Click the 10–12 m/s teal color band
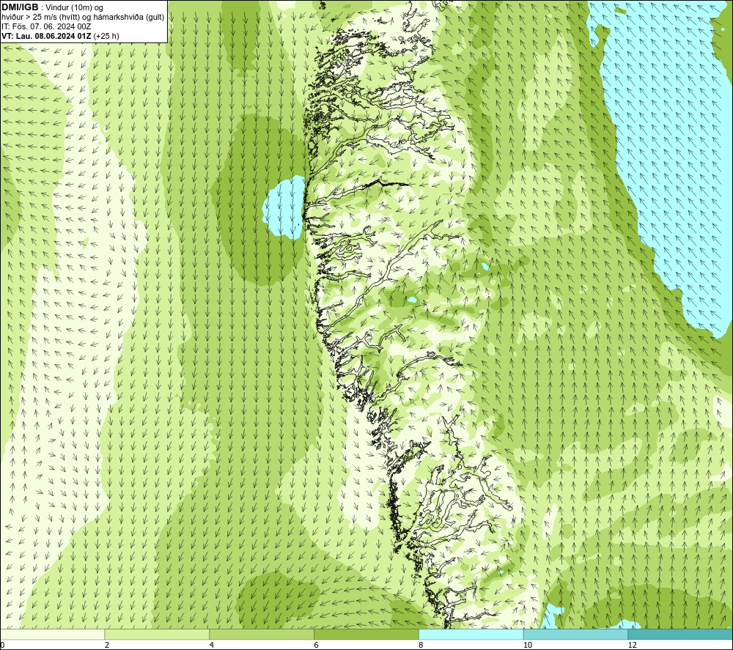Image resolution: width=733 pixels, height=650 pixels. tap(576, 634)
